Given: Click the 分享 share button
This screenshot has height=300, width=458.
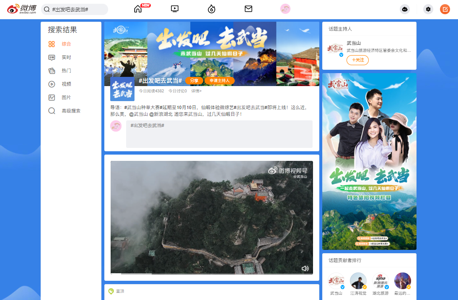Looking at the screenshot, I should pyautogui.click(x=194, y=81).
